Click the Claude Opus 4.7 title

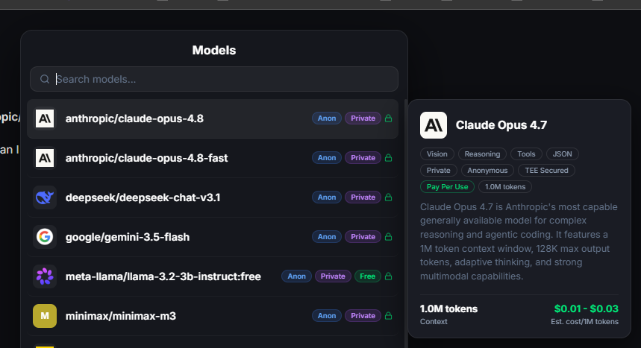501,125
